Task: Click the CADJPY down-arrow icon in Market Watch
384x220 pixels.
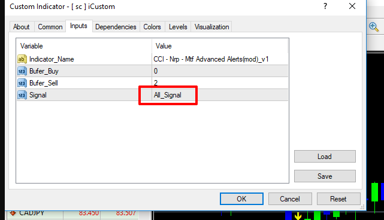Action: tap(13, 213)
